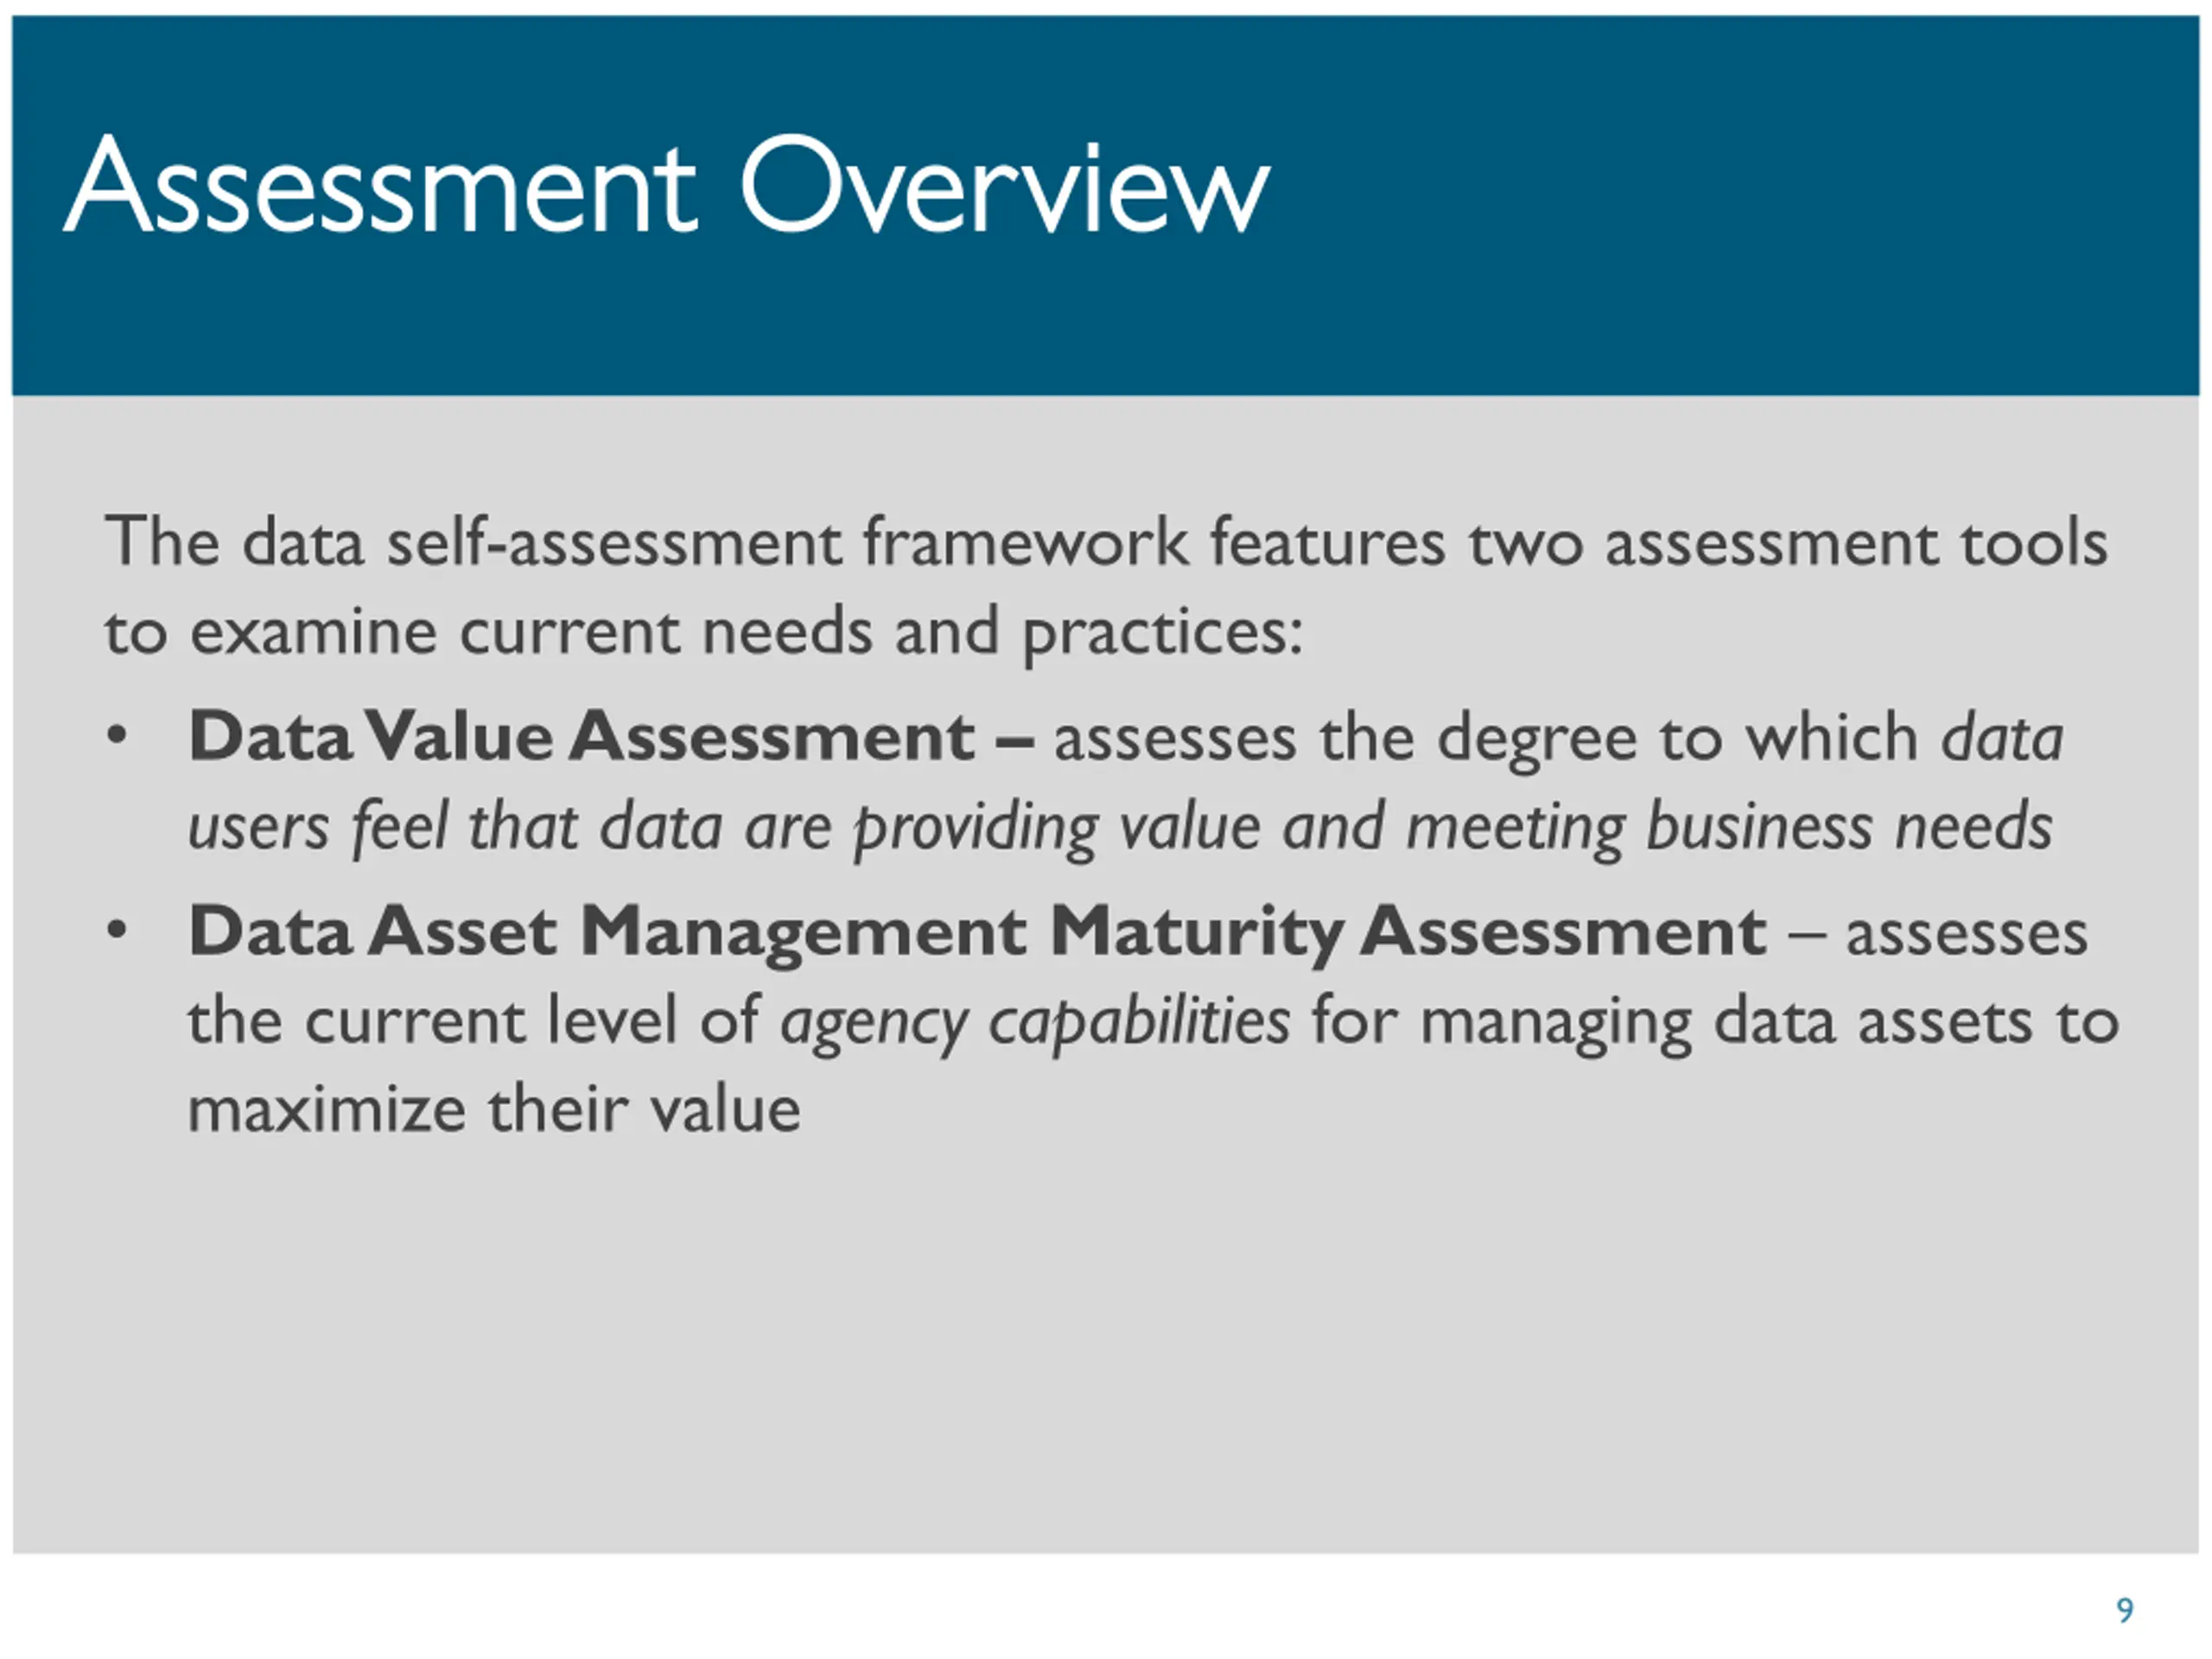
Task: Click the italic phrase "agency capabilities"
Action: click(1034, 1022)
